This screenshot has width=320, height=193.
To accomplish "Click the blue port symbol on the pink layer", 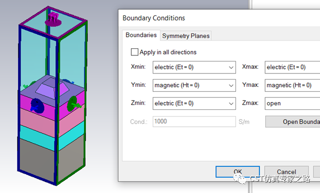I will pos(37,106).
